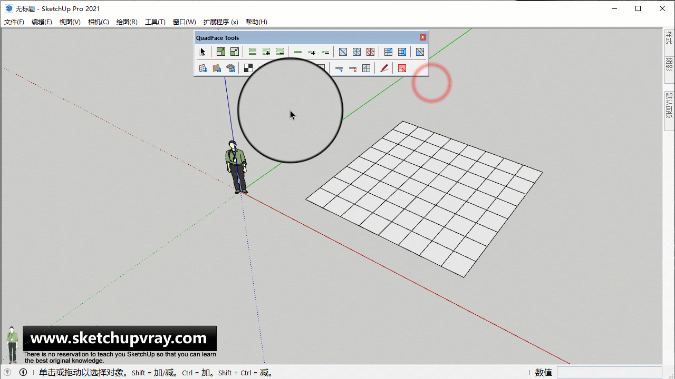Click the status hint '单击或拖动以选择对象'
675x379 pixels.
(x=83, y=373)
